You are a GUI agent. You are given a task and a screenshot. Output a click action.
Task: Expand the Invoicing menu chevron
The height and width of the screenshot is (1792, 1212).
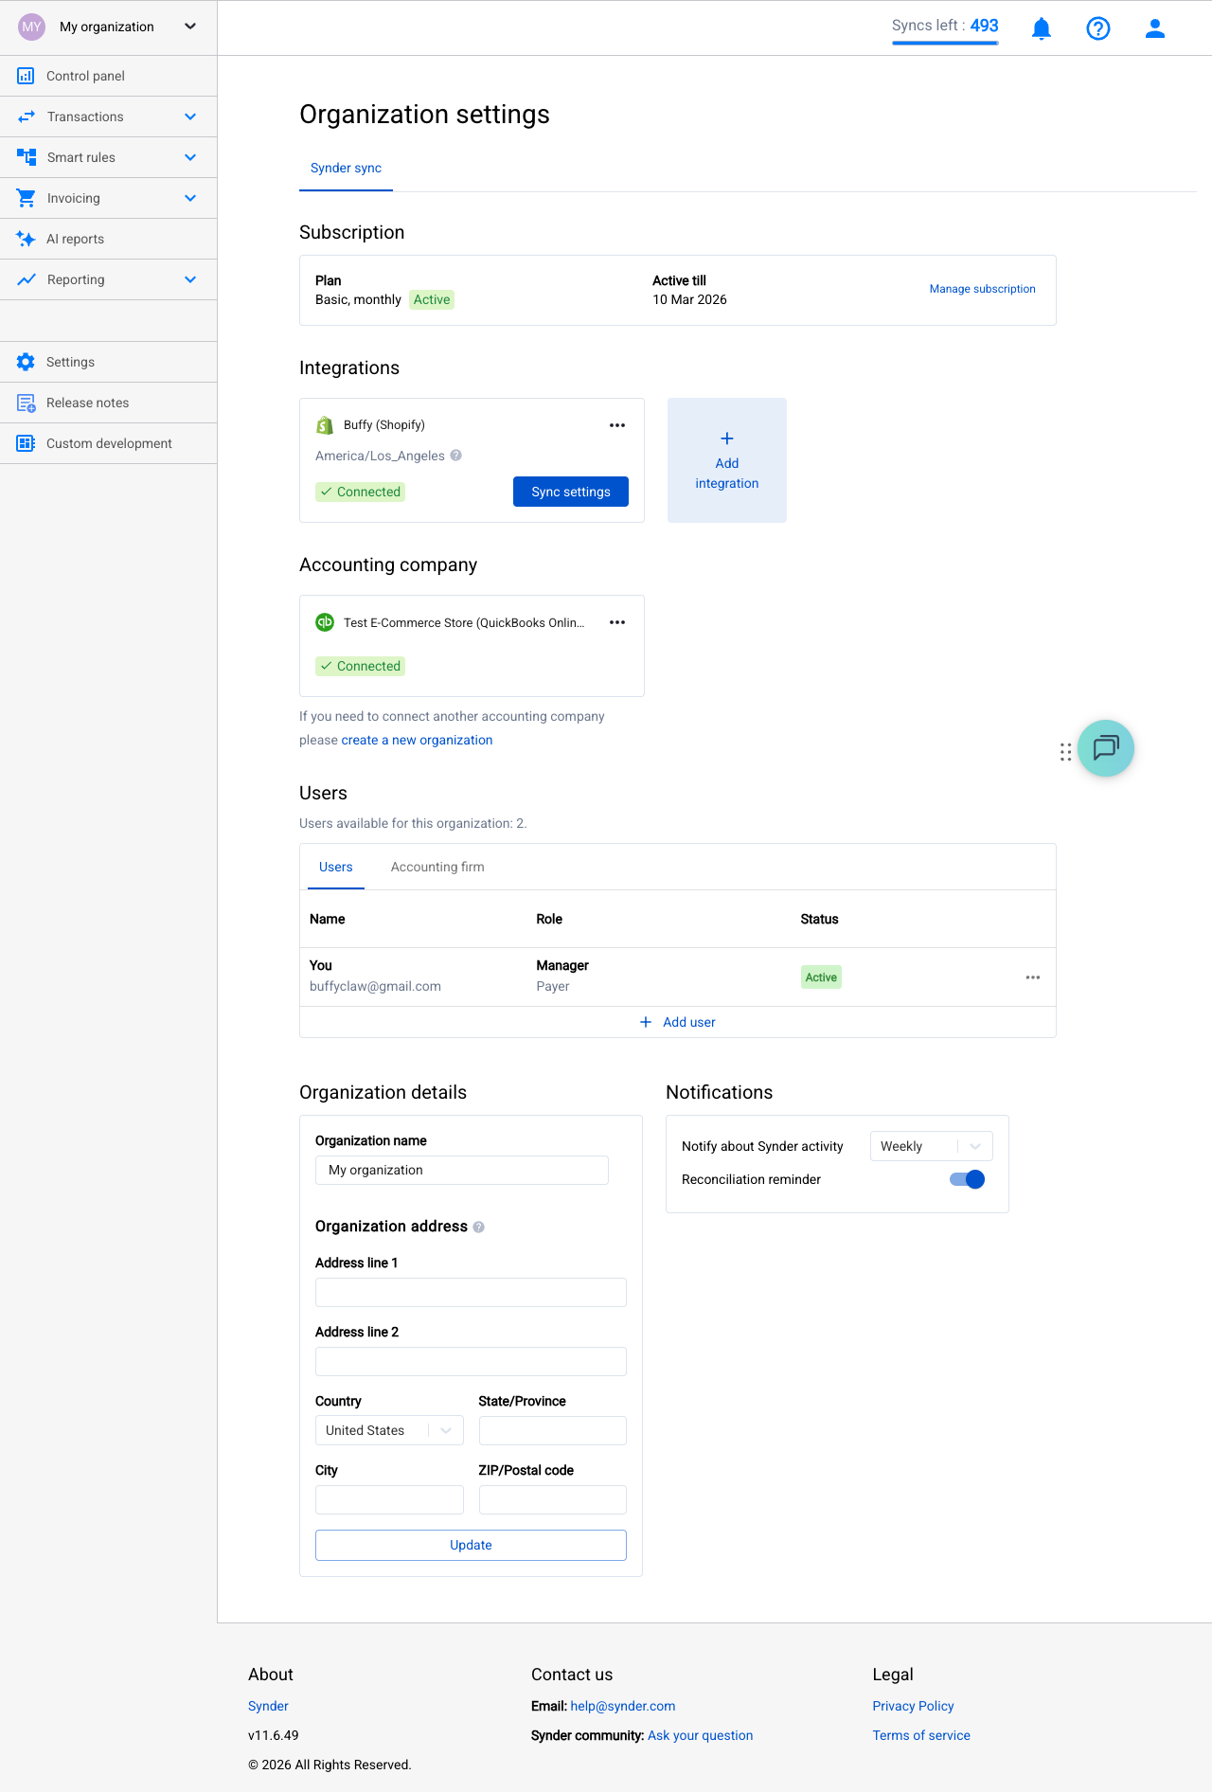pos(190,198)
